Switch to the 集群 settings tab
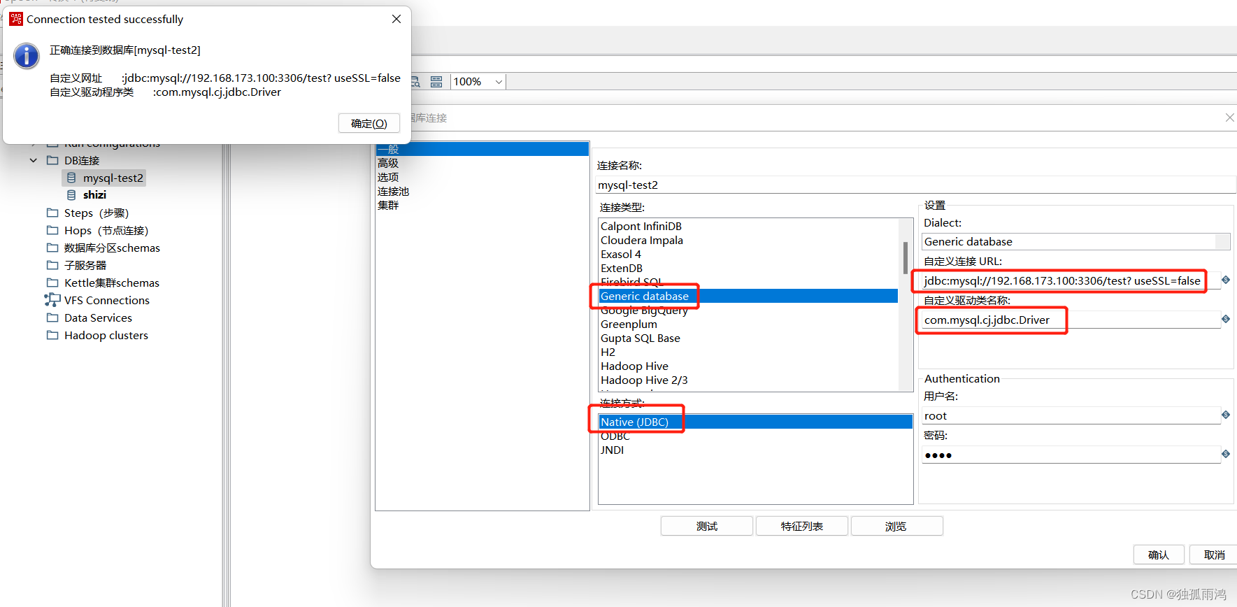The image size is (1237, 607). tap(388, 205)
